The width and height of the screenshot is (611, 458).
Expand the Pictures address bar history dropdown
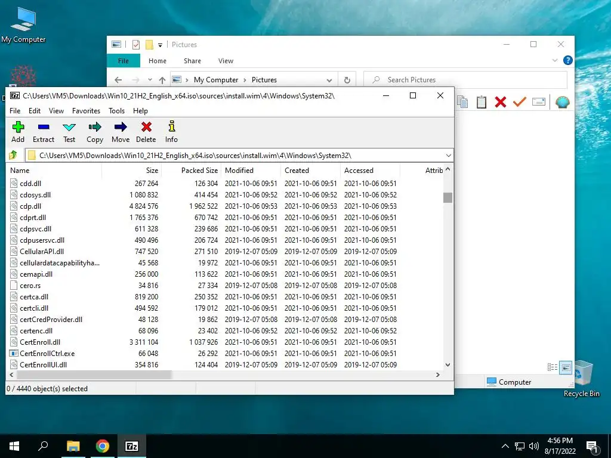329,81
